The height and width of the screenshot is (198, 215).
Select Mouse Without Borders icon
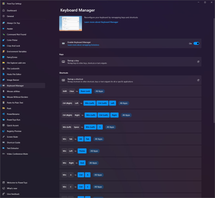[x=4, y=97]
